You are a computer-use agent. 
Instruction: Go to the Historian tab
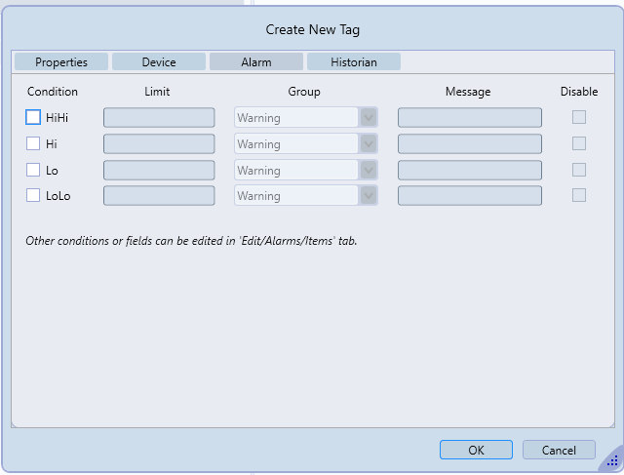353,62
